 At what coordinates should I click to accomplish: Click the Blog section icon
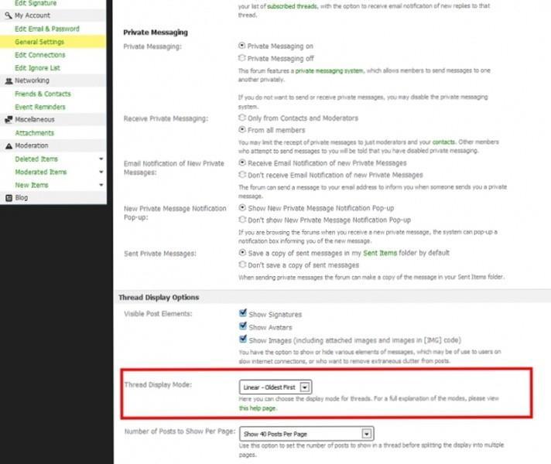(x=9, y=198)
